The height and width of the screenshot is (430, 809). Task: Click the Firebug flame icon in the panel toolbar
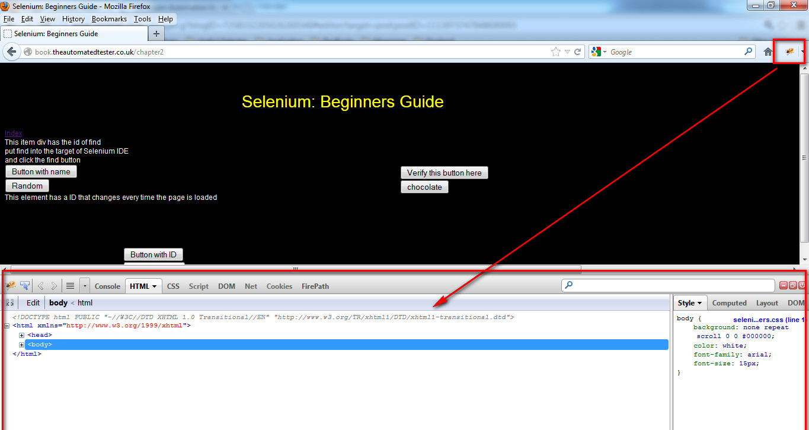[10, 285]
